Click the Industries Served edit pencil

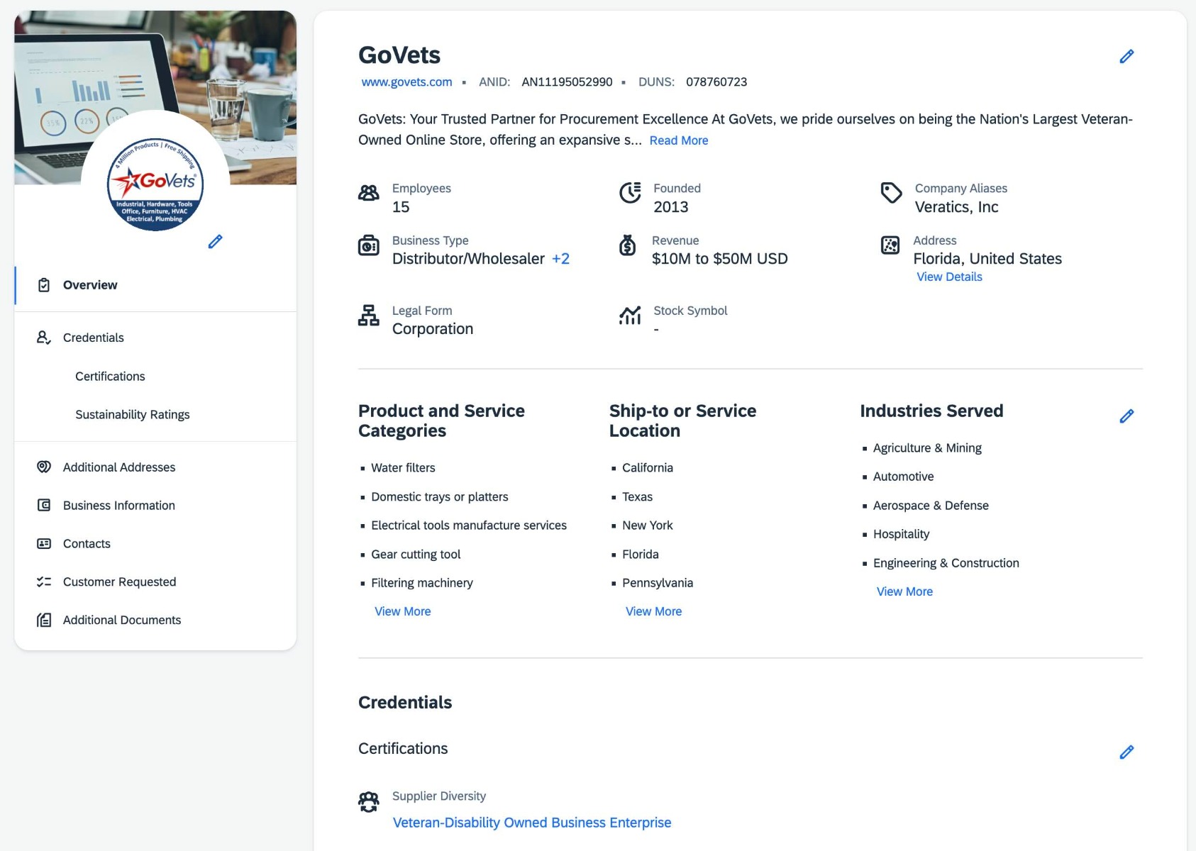click(1126, 416)
